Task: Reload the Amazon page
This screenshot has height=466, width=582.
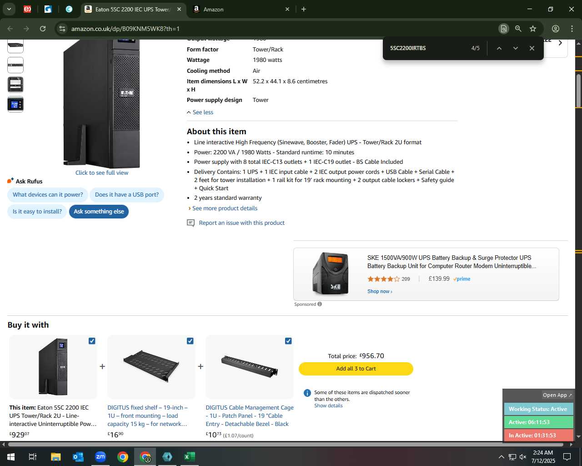Action: (43, 29)
